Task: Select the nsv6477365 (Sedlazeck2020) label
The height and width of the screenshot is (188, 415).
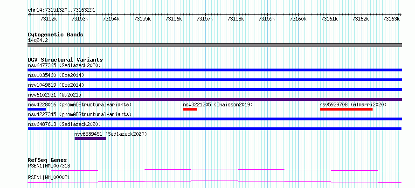Action: point(64,65)
